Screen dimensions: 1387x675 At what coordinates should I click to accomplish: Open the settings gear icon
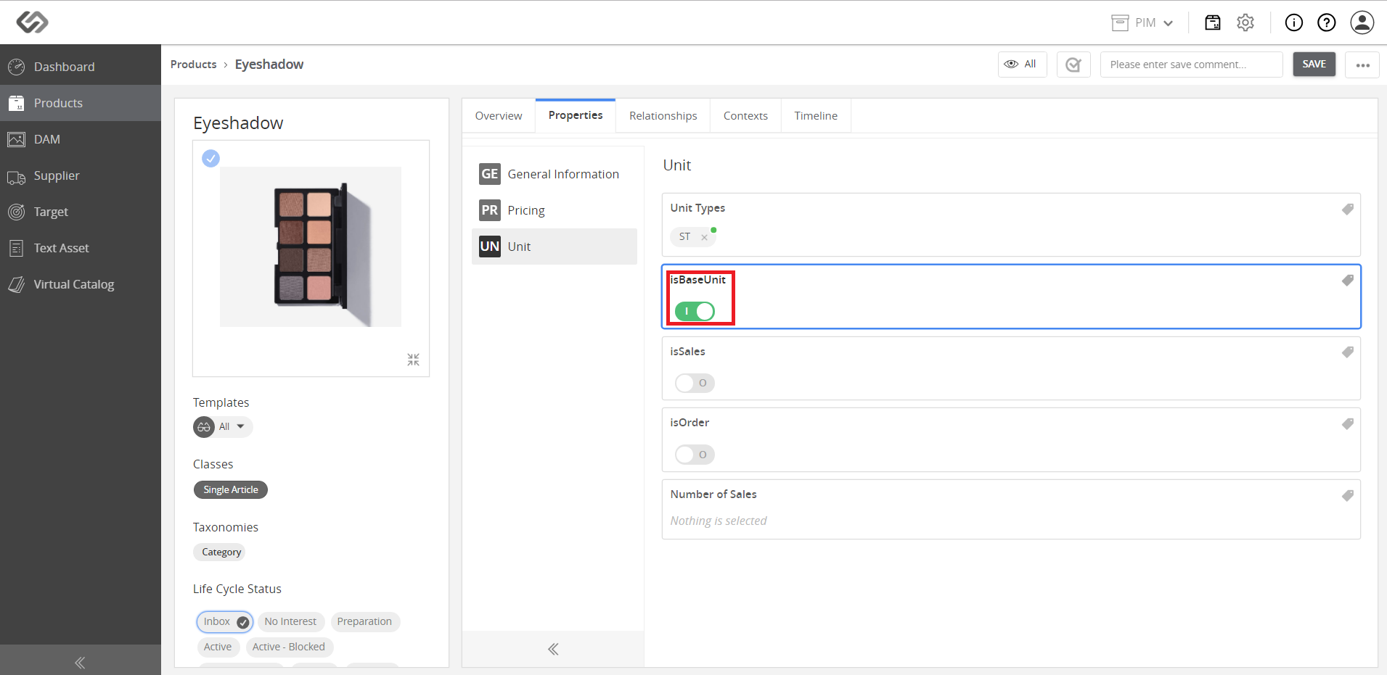click(1245, 22)
